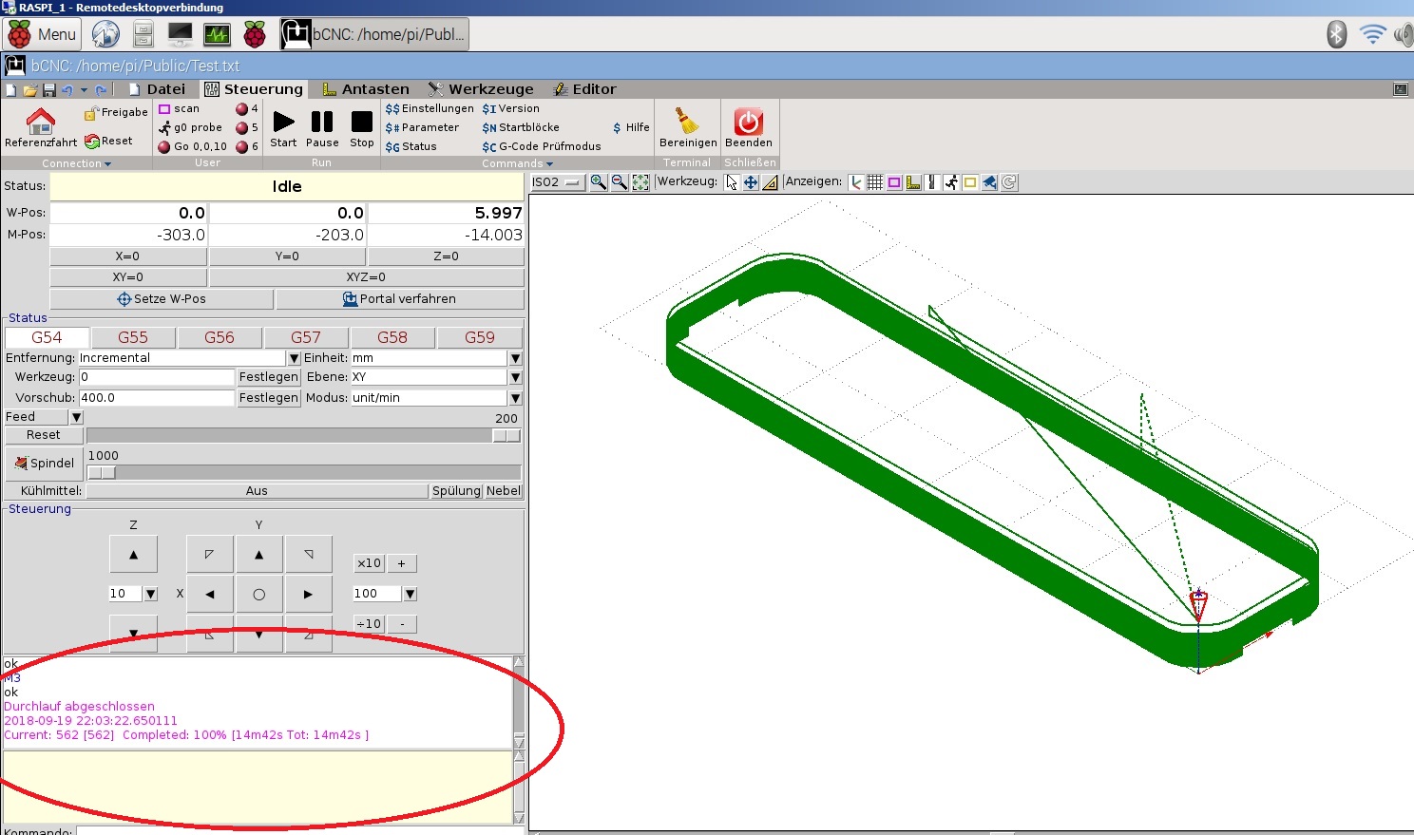Image resolution: width=1414 pixels, height=835 pixels.
Task: Fit drawing to canvas view
Action: [x=640, y=182]
